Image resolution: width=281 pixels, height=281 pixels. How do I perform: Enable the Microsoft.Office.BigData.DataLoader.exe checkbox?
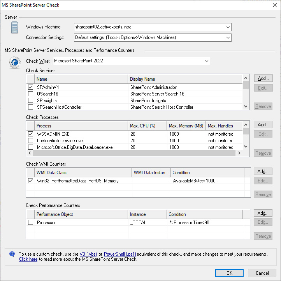[31, 147]
